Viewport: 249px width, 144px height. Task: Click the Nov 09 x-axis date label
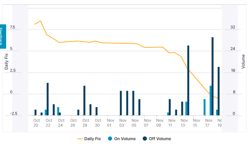159,123
